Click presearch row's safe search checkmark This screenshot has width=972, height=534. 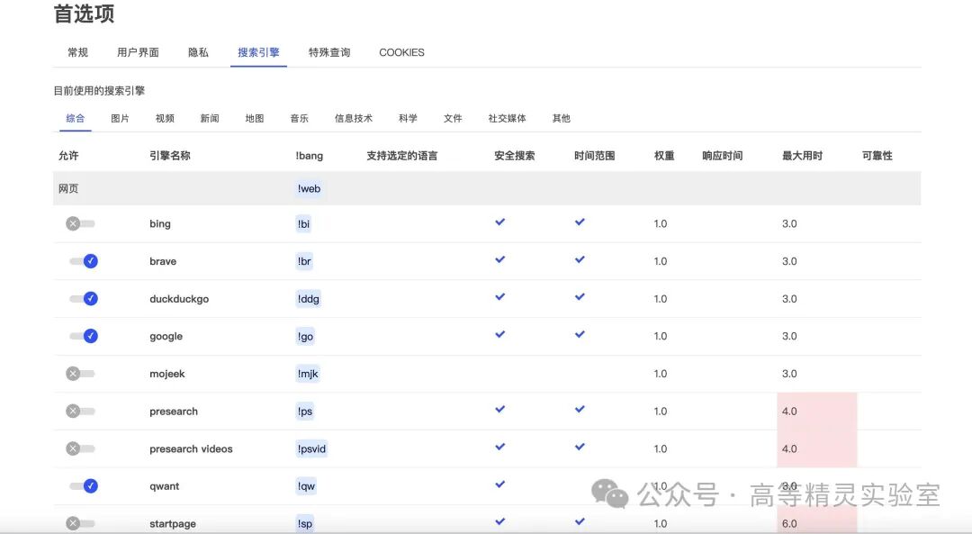tap(500, 410)
